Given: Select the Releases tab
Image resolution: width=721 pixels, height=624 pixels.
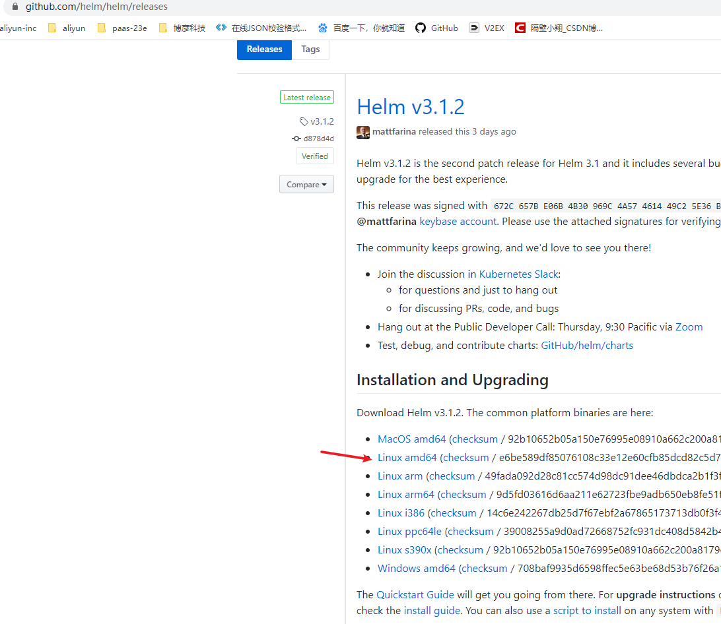Looking at the screenshot, I should [x=264, y=49].
